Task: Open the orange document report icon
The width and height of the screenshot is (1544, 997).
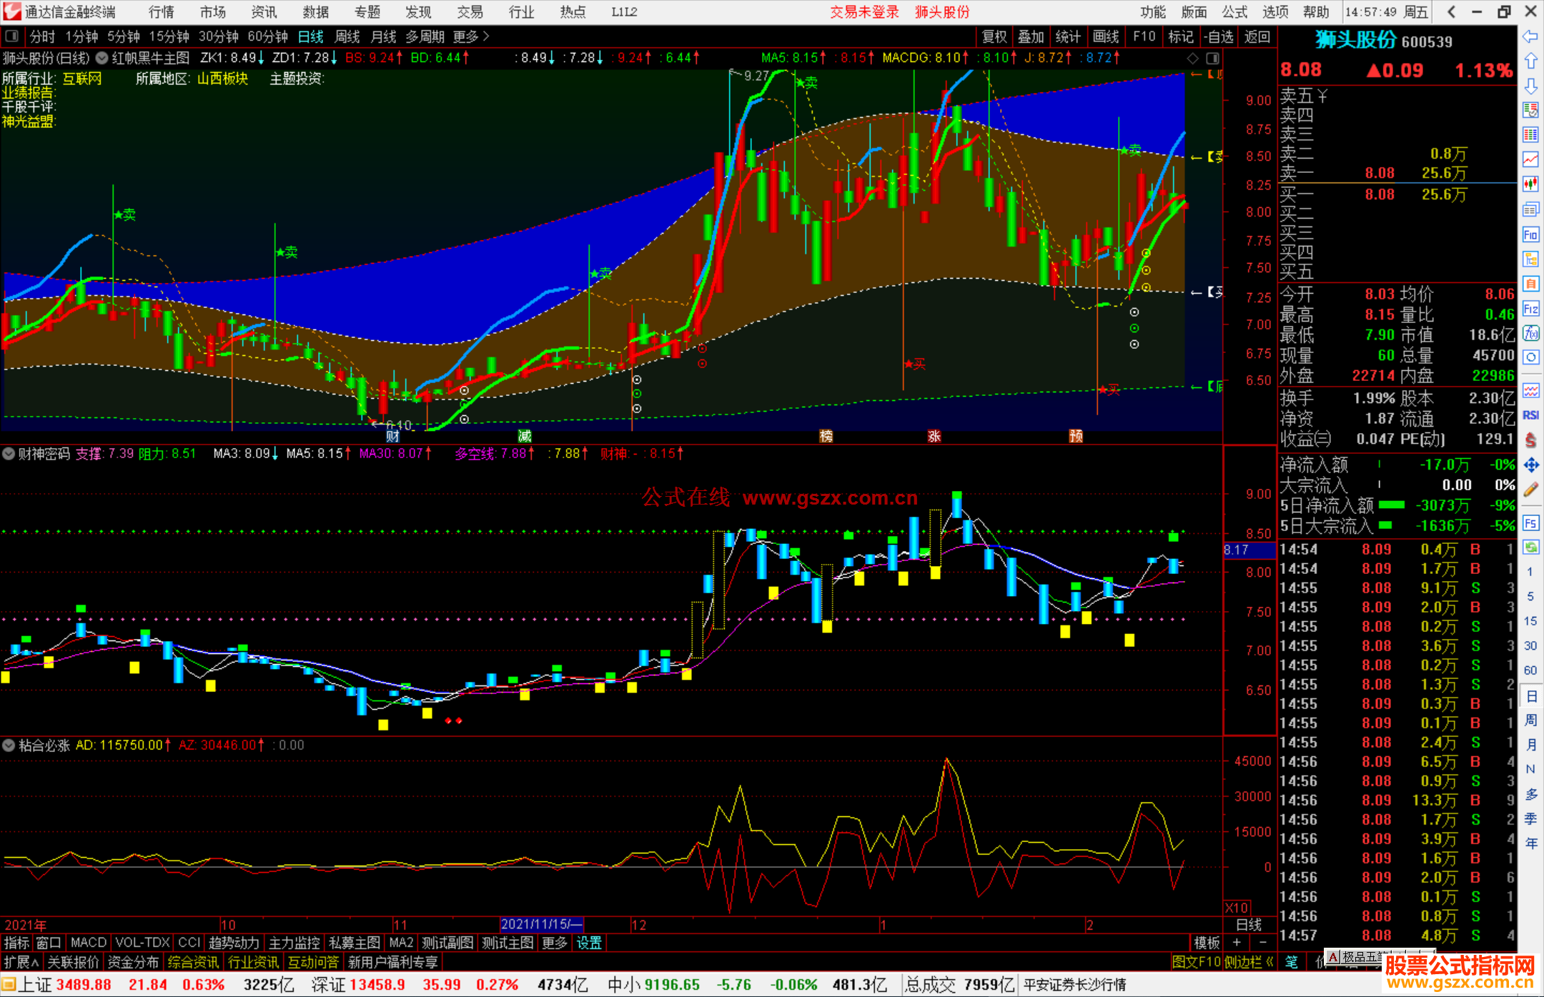Action: [x=1530, y=284]
